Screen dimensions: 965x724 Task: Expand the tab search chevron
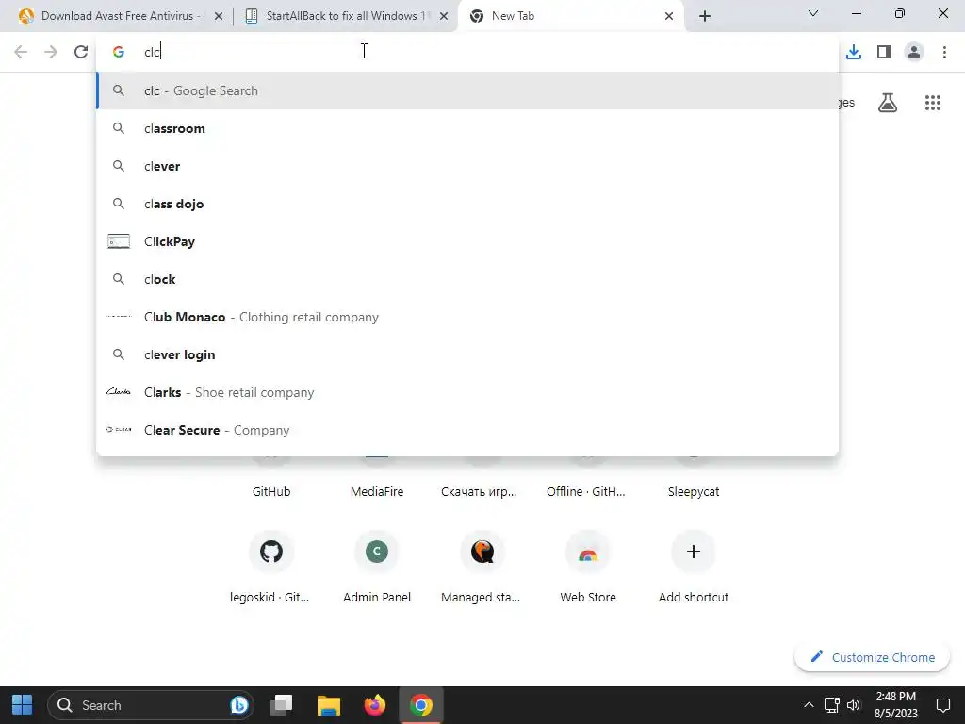pos(812,13)
